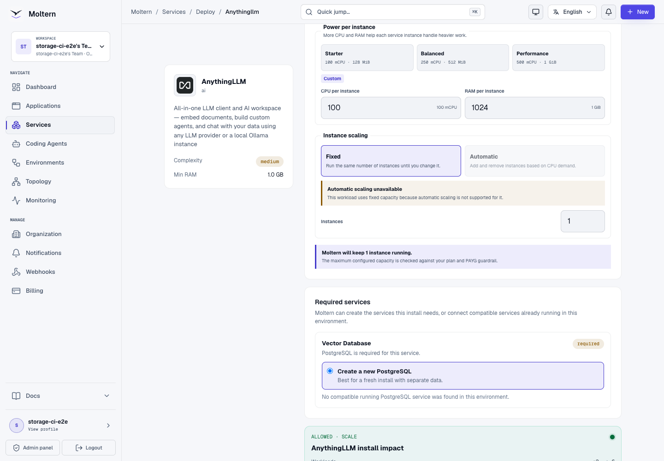This screenshot has height=461, width=664.
Task: Open Organization settings
Action: [x=60, y=234]
